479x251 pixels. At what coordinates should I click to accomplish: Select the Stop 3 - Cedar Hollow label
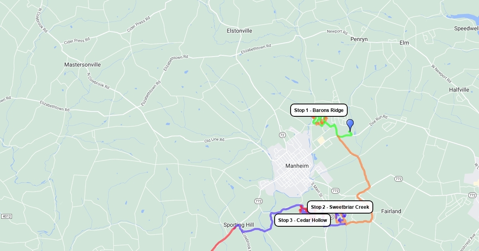pyautogui.click(x=303, y=220)
